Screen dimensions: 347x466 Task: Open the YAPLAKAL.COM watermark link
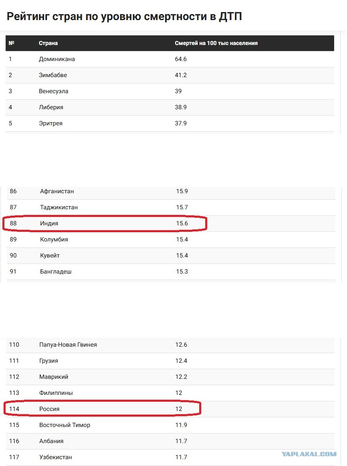point(309,454)
